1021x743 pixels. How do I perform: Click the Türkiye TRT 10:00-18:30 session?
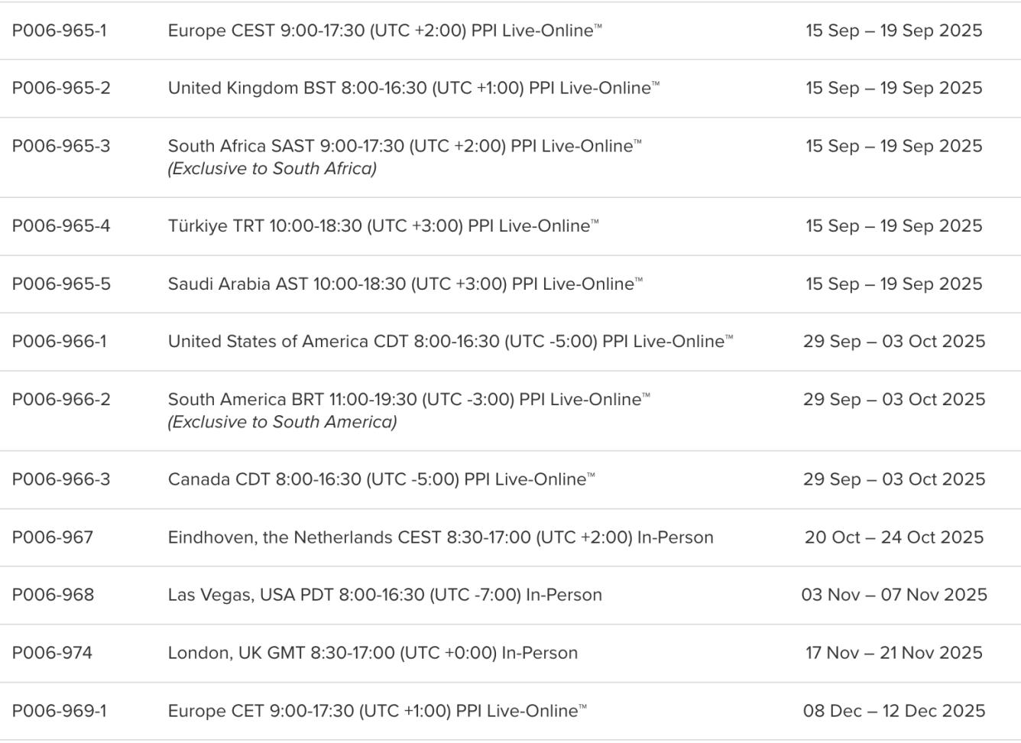click(384, 225)
